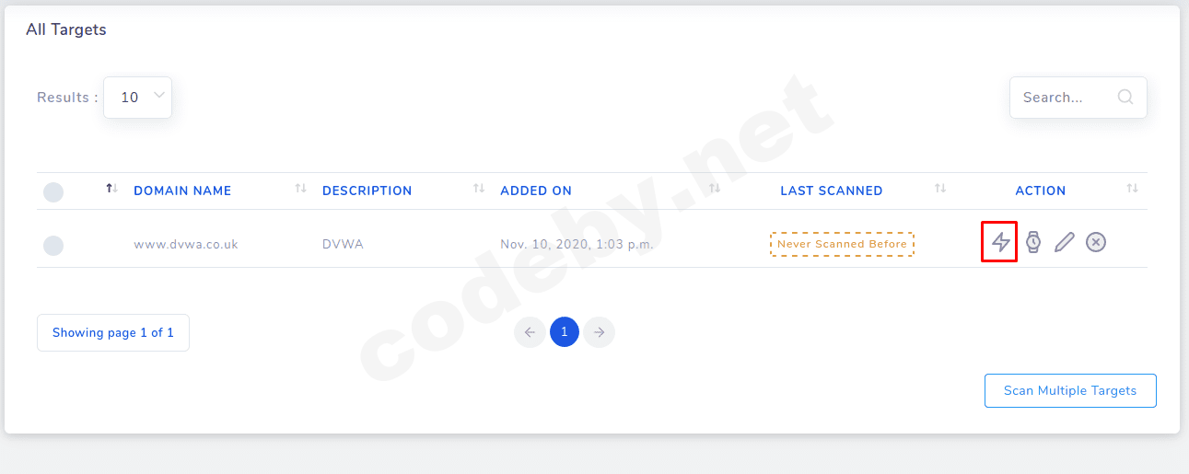Start scan with the lightning bolt icon
The width and height of the screenshot is (1189, 474).
pyautogui.click(x=1000, y=242)
